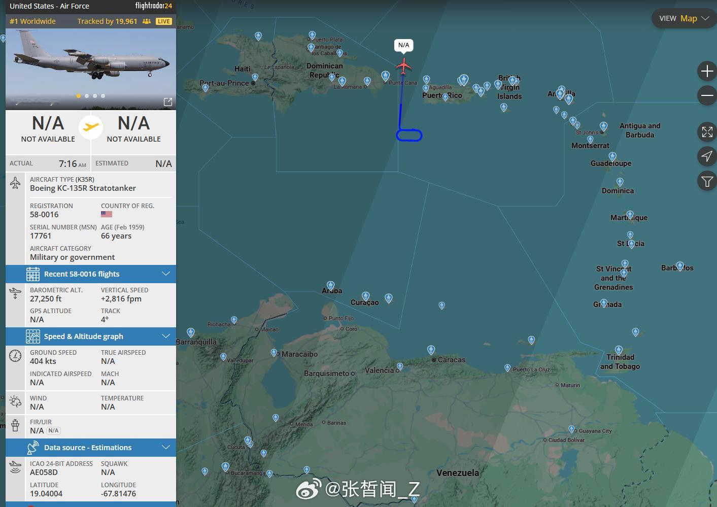This screenshot has width=717, height=507.
Task: Click the N/A flight callout label
Action: 404,45
